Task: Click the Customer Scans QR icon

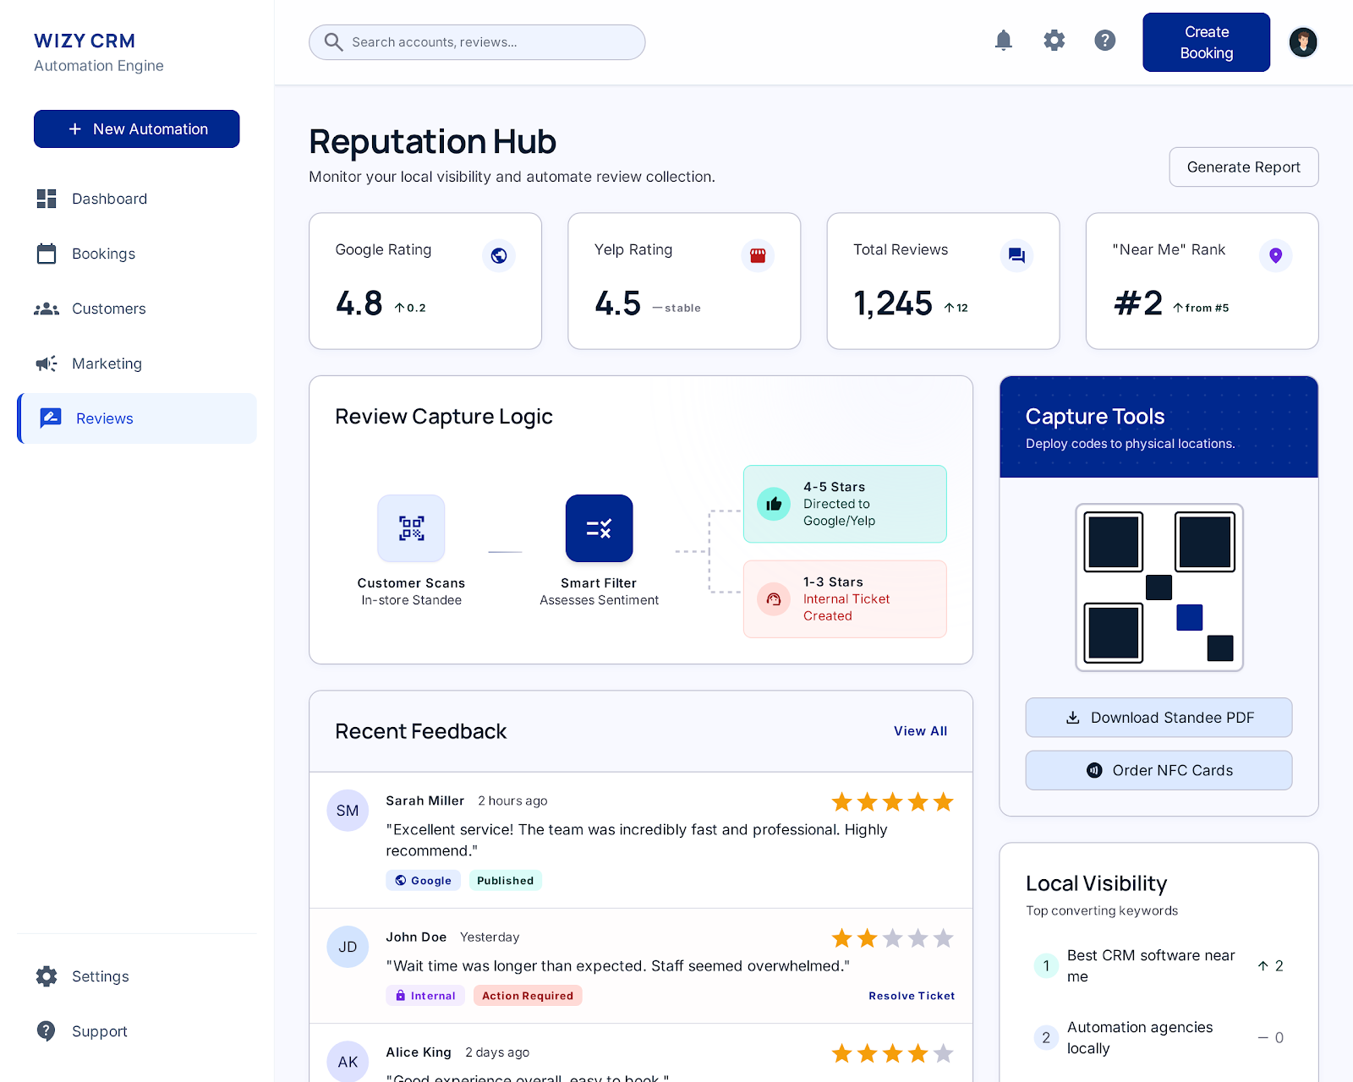Action: pyautogui.click(x=411, y=528)
